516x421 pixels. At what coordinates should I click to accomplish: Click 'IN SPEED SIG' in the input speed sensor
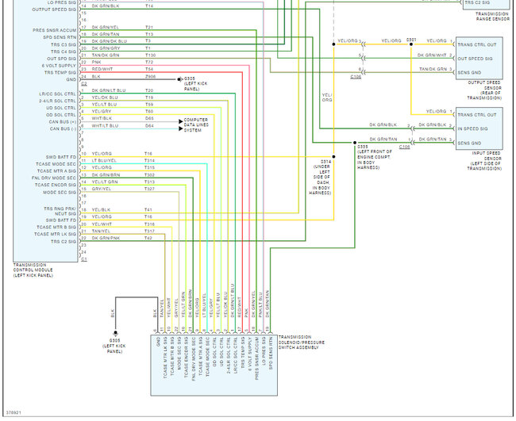pos(472,128)
